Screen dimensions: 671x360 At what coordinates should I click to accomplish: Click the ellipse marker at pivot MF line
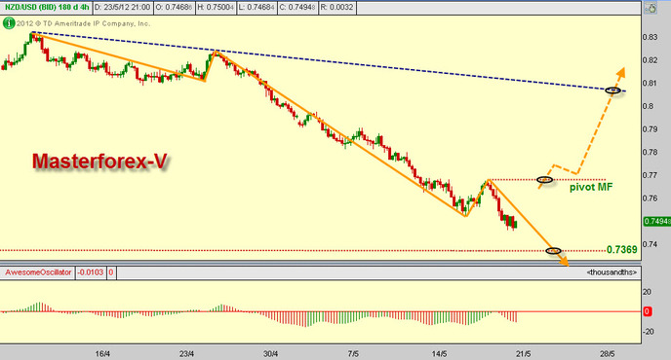pos(544,180)
